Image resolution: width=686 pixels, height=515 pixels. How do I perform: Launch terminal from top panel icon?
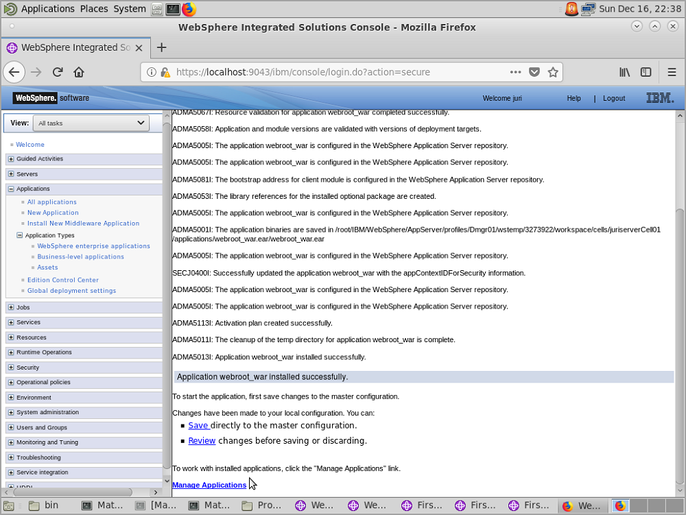point(173,9)
